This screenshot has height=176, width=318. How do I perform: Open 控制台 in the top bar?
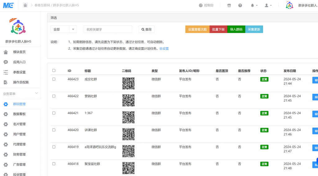[x=206, y=5]
